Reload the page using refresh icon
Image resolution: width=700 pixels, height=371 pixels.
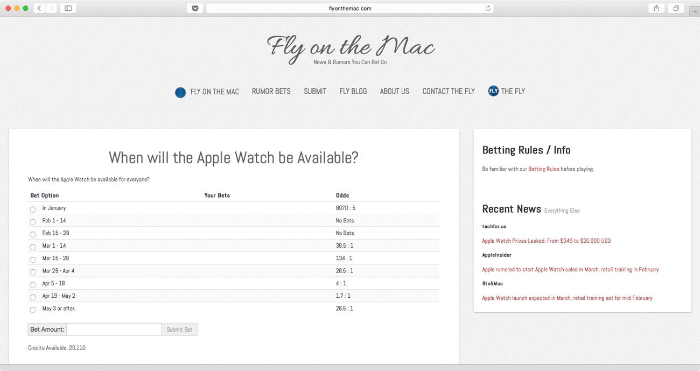(488, 8)
